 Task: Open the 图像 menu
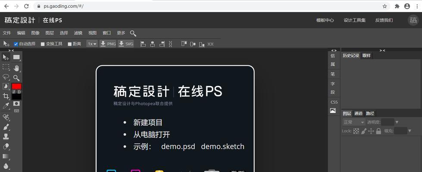tap(35, 33)
